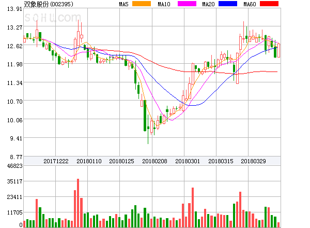Click the 46823 volume axis label

point(14,166)
